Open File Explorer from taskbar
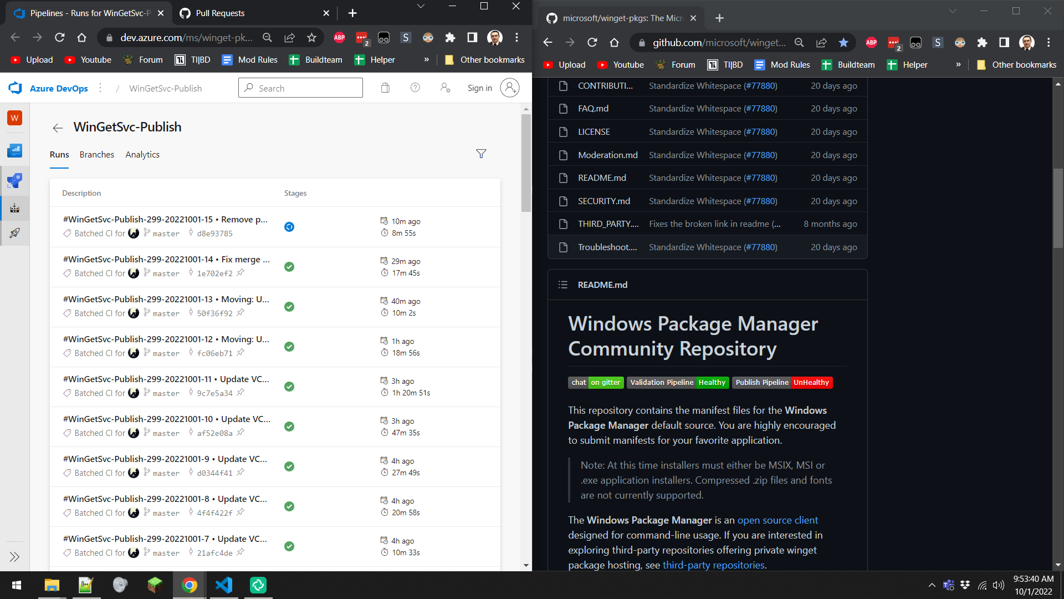 tap(52, 585)
